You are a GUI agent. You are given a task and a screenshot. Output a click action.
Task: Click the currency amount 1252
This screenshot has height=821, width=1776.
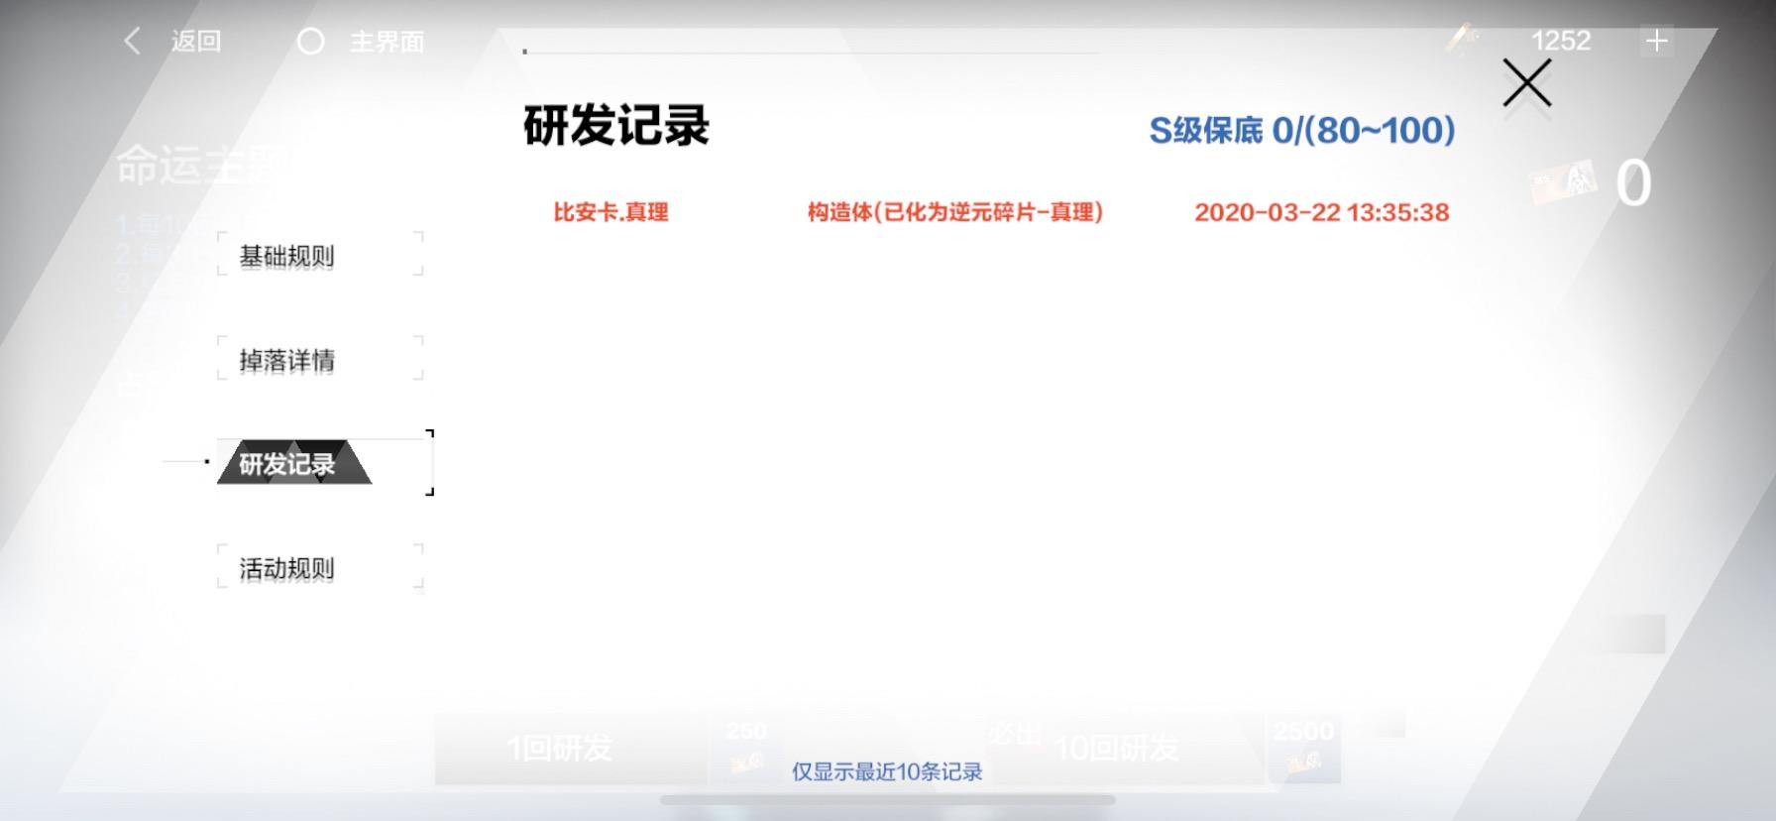click(1560, 41)
